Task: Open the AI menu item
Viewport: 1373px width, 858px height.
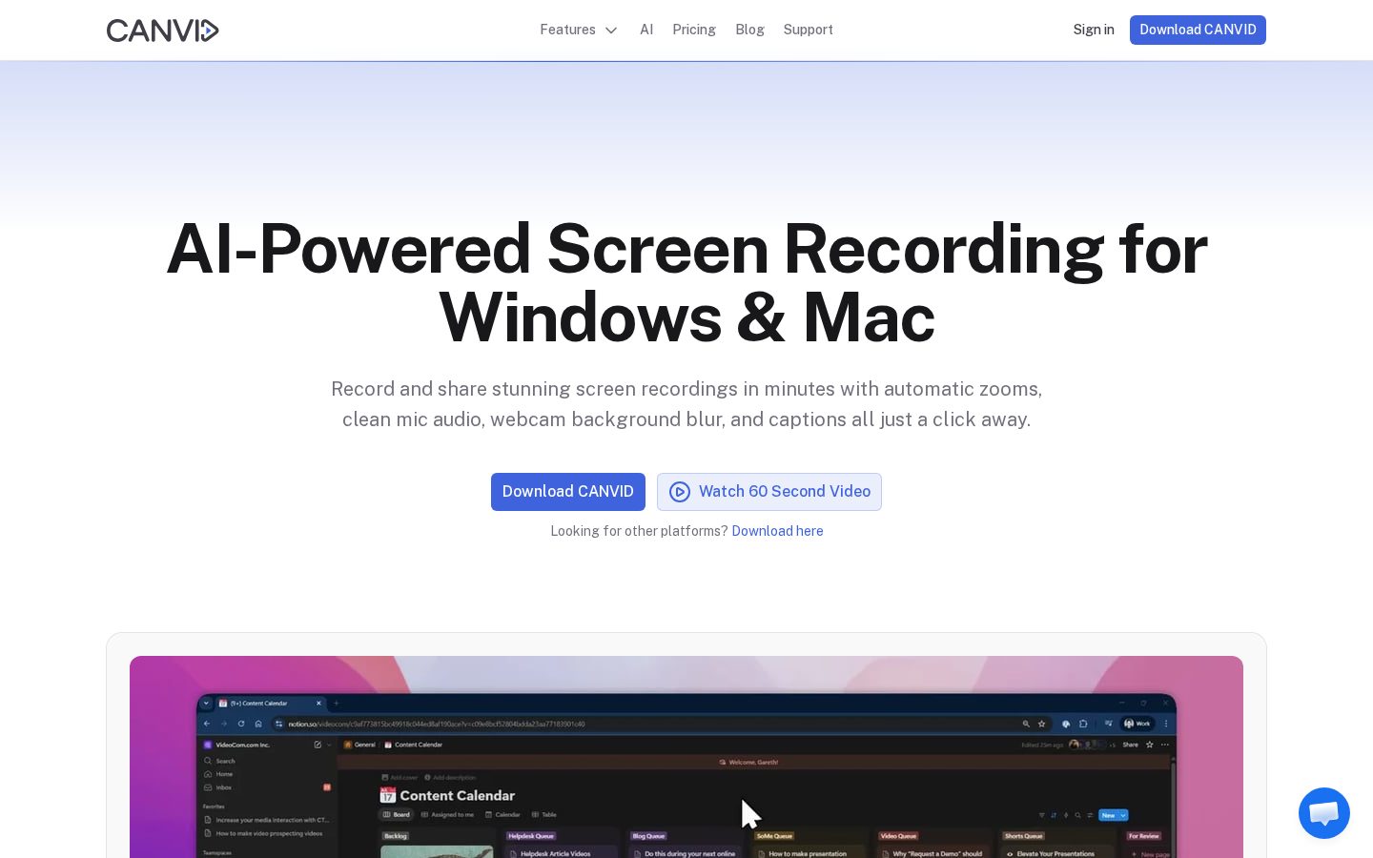Action: click(646, 30)
